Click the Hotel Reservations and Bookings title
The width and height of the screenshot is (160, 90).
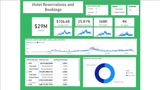(x=53, y=7)
